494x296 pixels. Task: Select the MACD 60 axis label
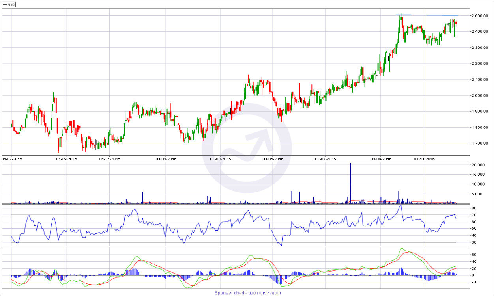474,255
